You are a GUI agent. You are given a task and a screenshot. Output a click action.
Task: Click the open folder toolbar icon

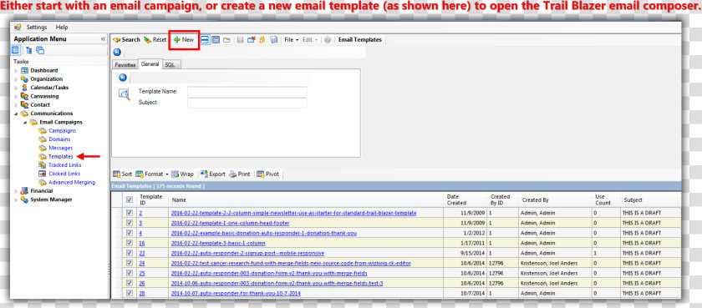(227, 40)
